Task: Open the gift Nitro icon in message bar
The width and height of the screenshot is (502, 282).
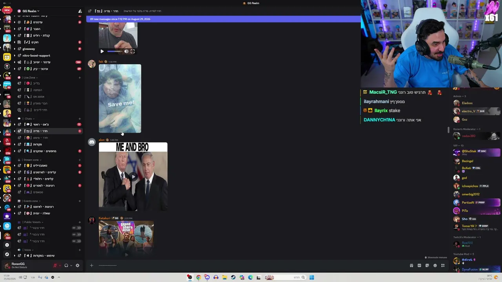Action: click(411, 266)
